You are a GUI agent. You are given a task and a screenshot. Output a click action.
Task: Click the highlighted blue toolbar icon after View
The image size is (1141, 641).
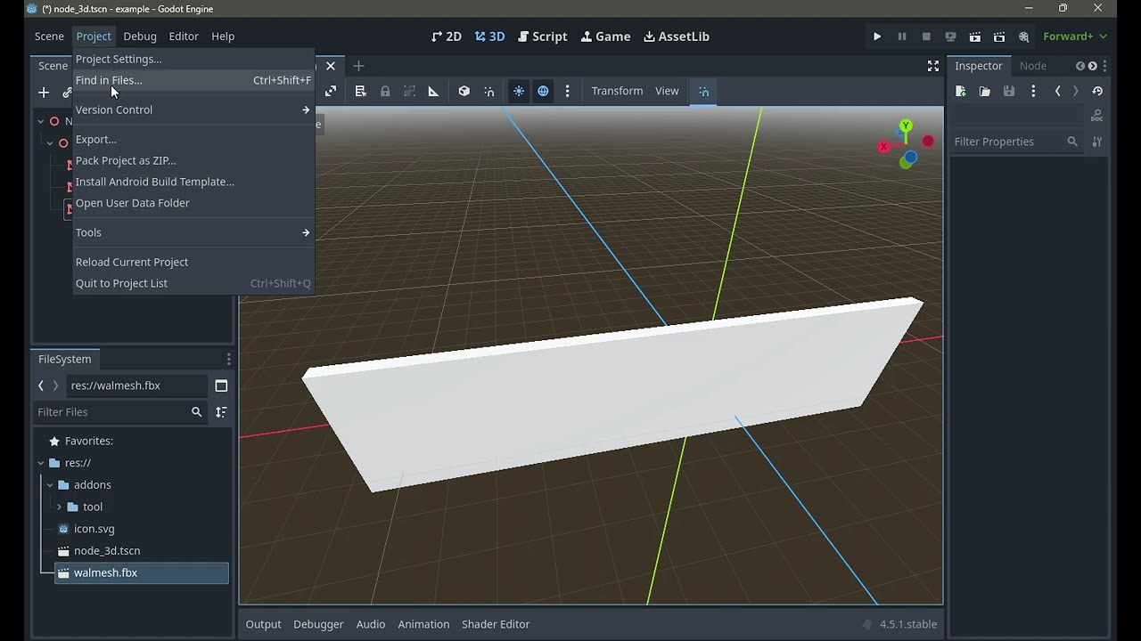[703, 91]
